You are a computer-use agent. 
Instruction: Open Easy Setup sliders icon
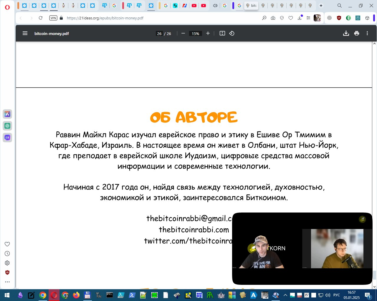tap(308, 18)
